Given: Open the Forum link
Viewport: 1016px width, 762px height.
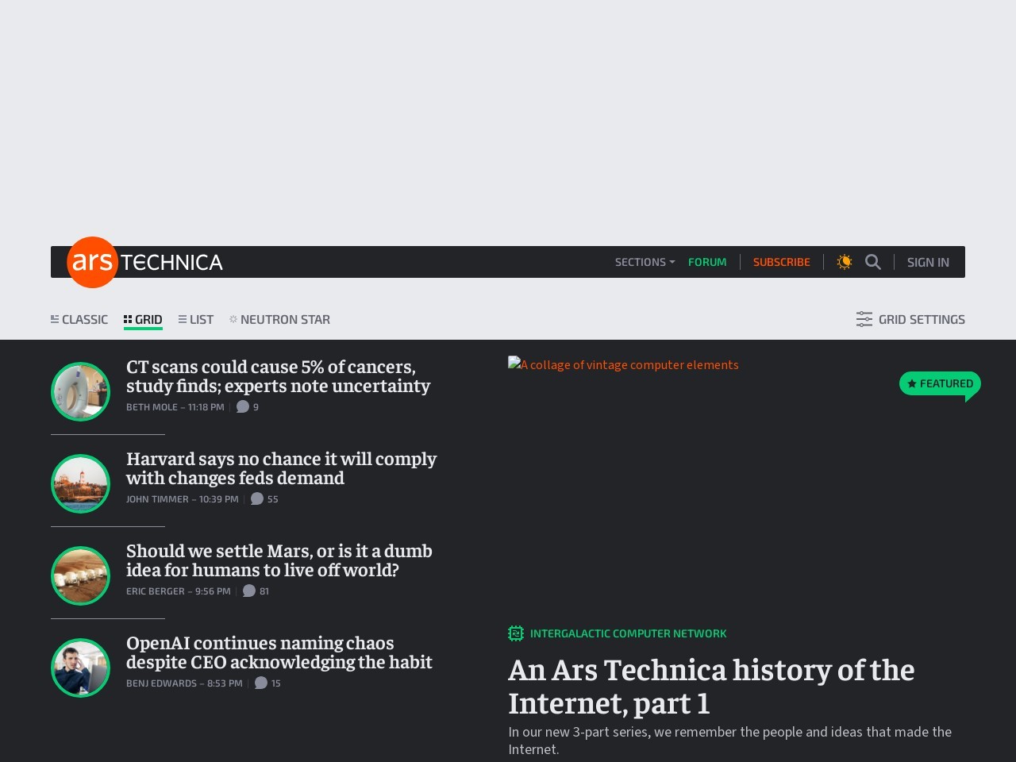Looking at the screenshot, I should point(707,262).
